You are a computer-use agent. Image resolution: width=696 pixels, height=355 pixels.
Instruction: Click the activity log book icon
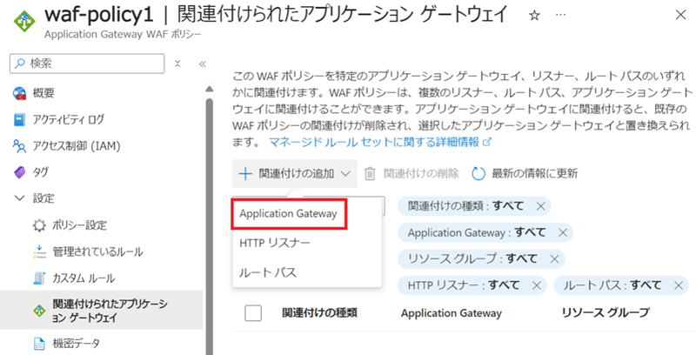(x=19, y=120)
